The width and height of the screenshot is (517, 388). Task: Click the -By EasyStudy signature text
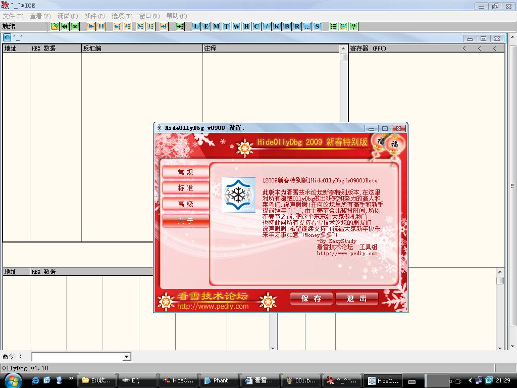[x=336, y=241]
